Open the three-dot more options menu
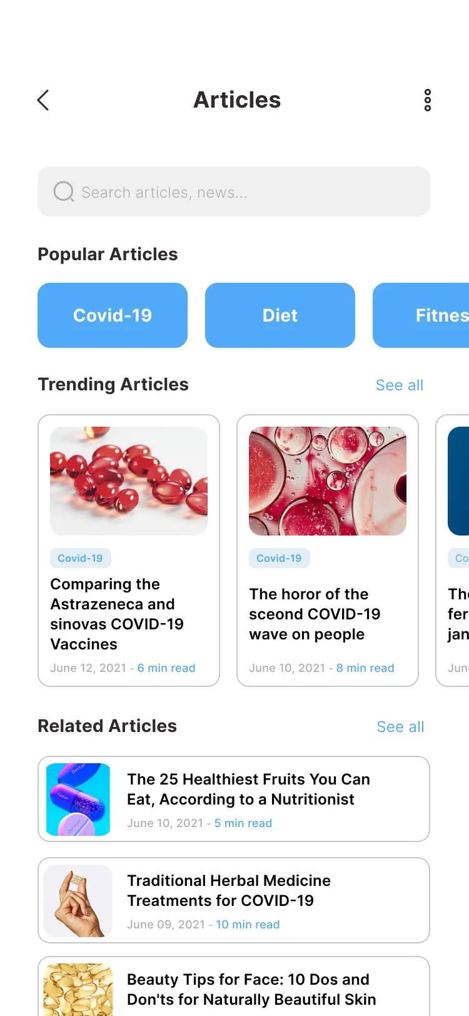Viewport: 469px width, 1016px height. tap(428, 100)
